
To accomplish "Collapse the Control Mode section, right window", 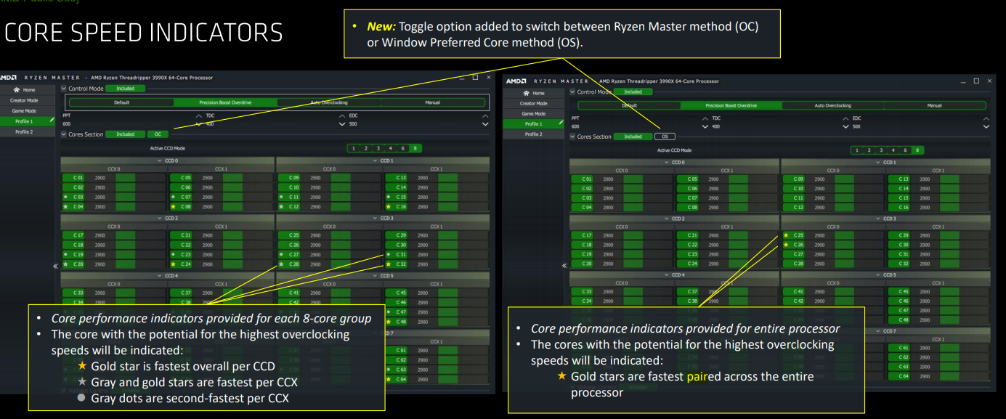I will 572,91.
